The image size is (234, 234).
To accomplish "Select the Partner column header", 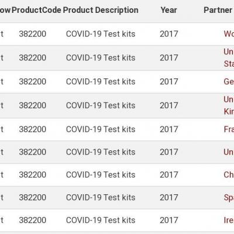I will 219,10.
